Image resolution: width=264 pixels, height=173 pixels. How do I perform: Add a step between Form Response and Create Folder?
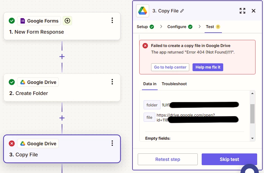click(62, 56)
